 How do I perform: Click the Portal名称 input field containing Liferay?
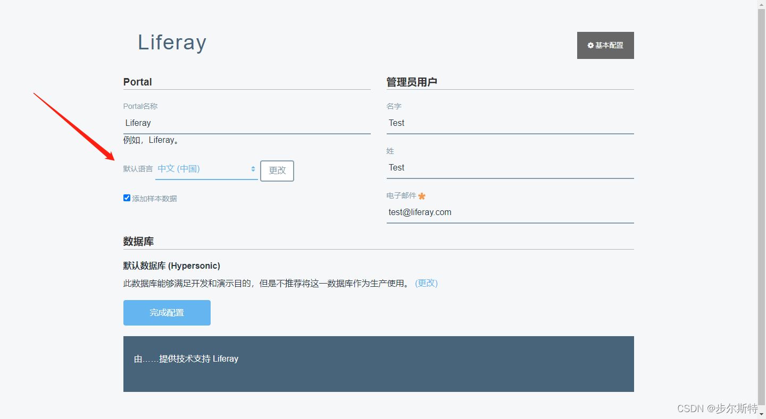[x=247, y=123]
